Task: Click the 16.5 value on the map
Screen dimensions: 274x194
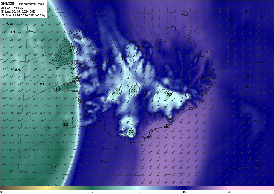Action: (258, 62)
